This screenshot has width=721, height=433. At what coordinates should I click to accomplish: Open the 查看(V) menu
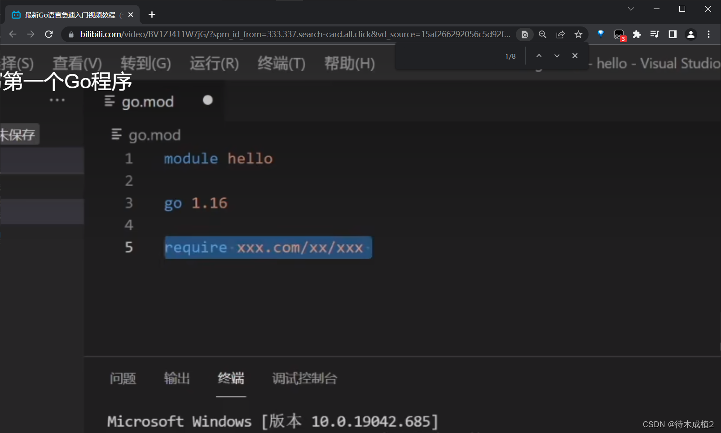tap(77, 63)
